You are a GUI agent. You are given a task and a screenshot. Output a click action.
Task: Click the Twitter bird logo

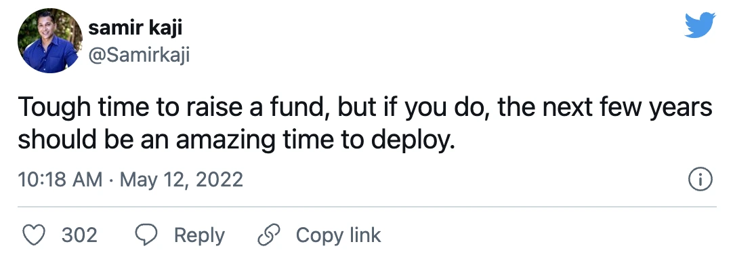click(x=700, y=25)
